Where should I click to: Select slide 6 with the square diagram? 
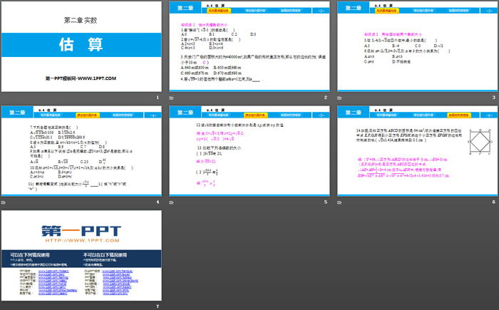[x=417, y=150]
